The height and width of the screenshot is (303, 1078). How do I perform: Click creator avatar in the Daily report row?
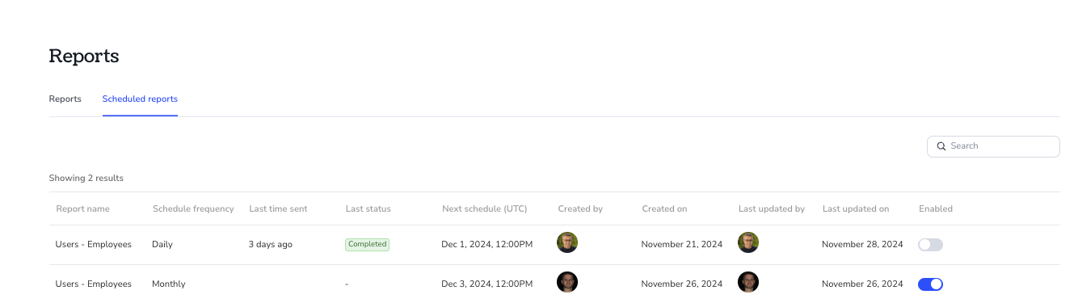pyautogui.click(x=567, y=242)
